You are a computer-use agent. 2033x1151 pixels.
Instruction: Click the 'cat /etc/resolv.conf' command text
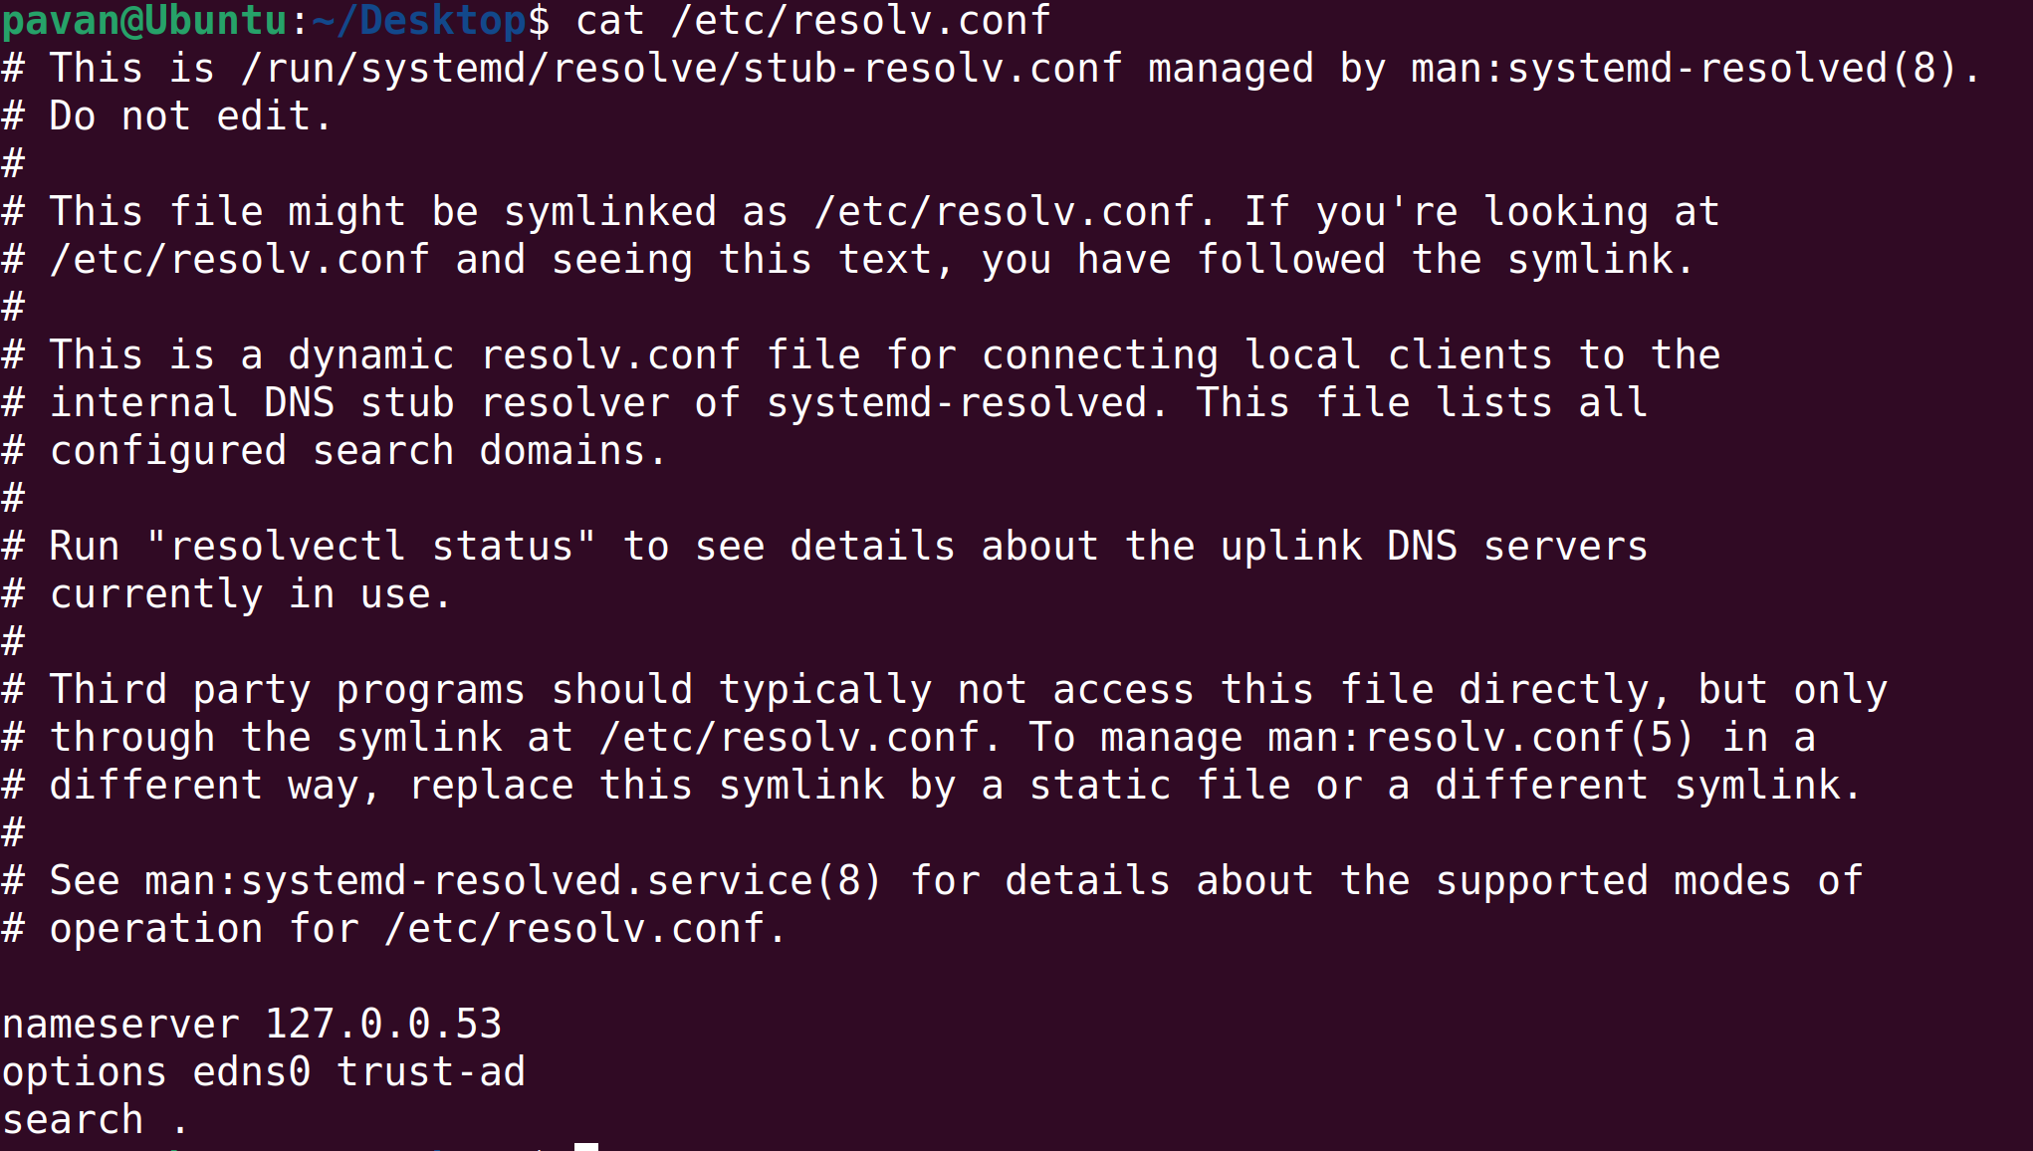813,20
